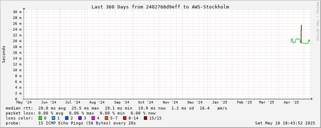
Task: Click the red 8-14 loss swatch
Action: pos(125,118)
